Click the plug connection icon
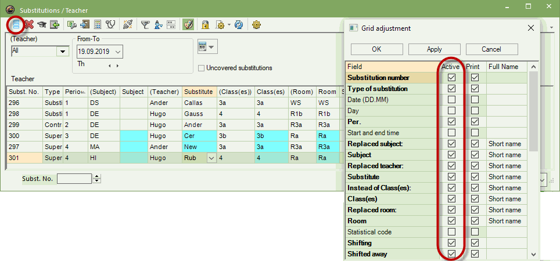 (x=127, y=24)
